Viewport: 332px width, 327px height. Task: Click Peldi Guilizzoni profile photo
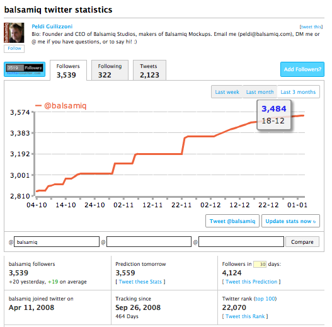pyautogui.click(x=14, y=33)
